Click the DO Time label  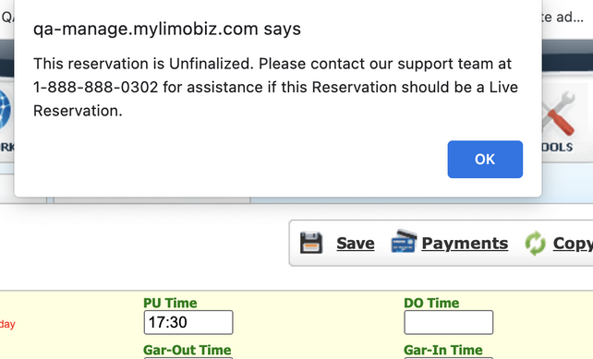pos(431,303)
